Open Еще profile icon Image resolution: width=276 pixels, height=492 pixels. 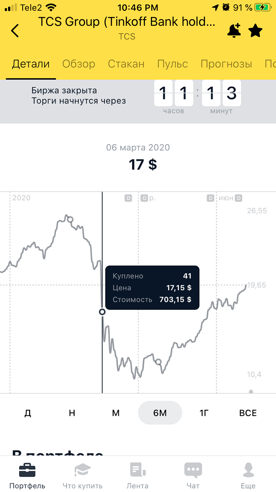[x=248, y=470]
